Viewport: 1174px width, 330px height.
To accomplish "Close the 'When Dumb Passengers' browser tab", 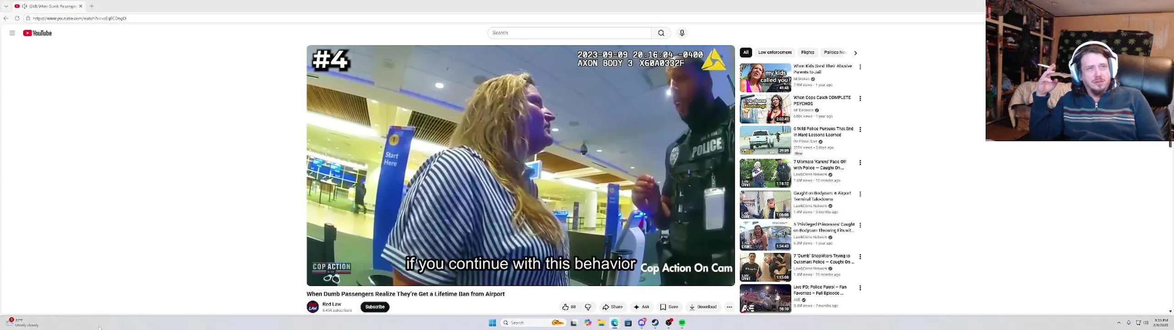I will (81, 6).
